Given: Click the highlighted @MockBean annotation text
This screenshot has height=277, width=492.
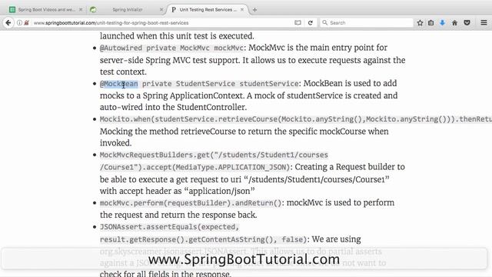Looking at the screenshot, I should tap(119, 84).
